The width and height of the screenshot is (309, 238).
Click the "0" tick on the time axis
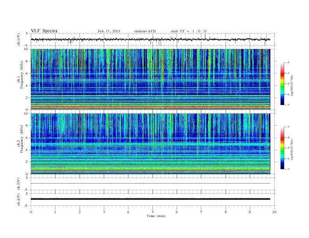pos(31,212)
